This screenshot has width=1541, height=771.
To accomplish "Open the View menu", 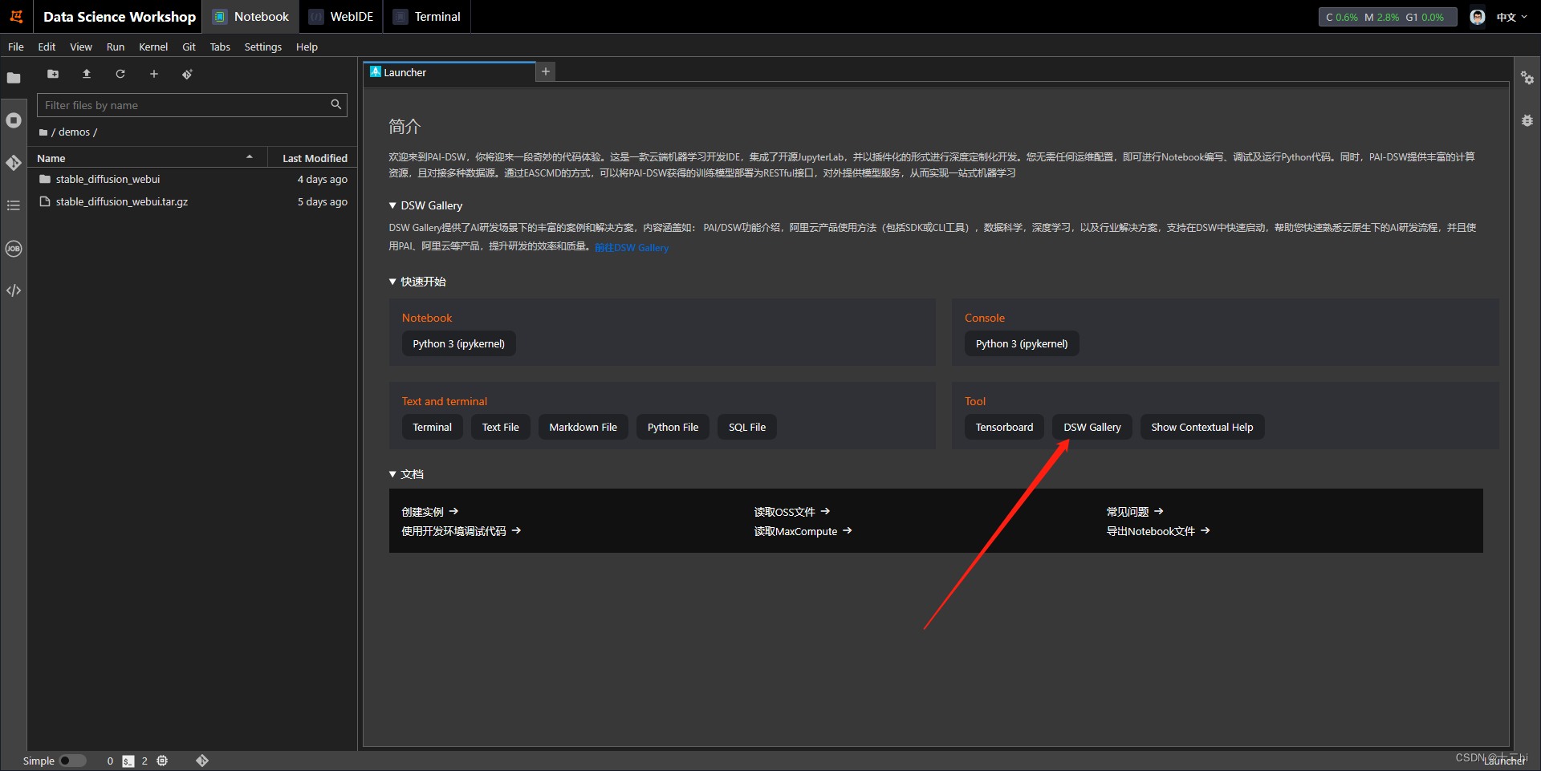I will [x=81, y=47].
